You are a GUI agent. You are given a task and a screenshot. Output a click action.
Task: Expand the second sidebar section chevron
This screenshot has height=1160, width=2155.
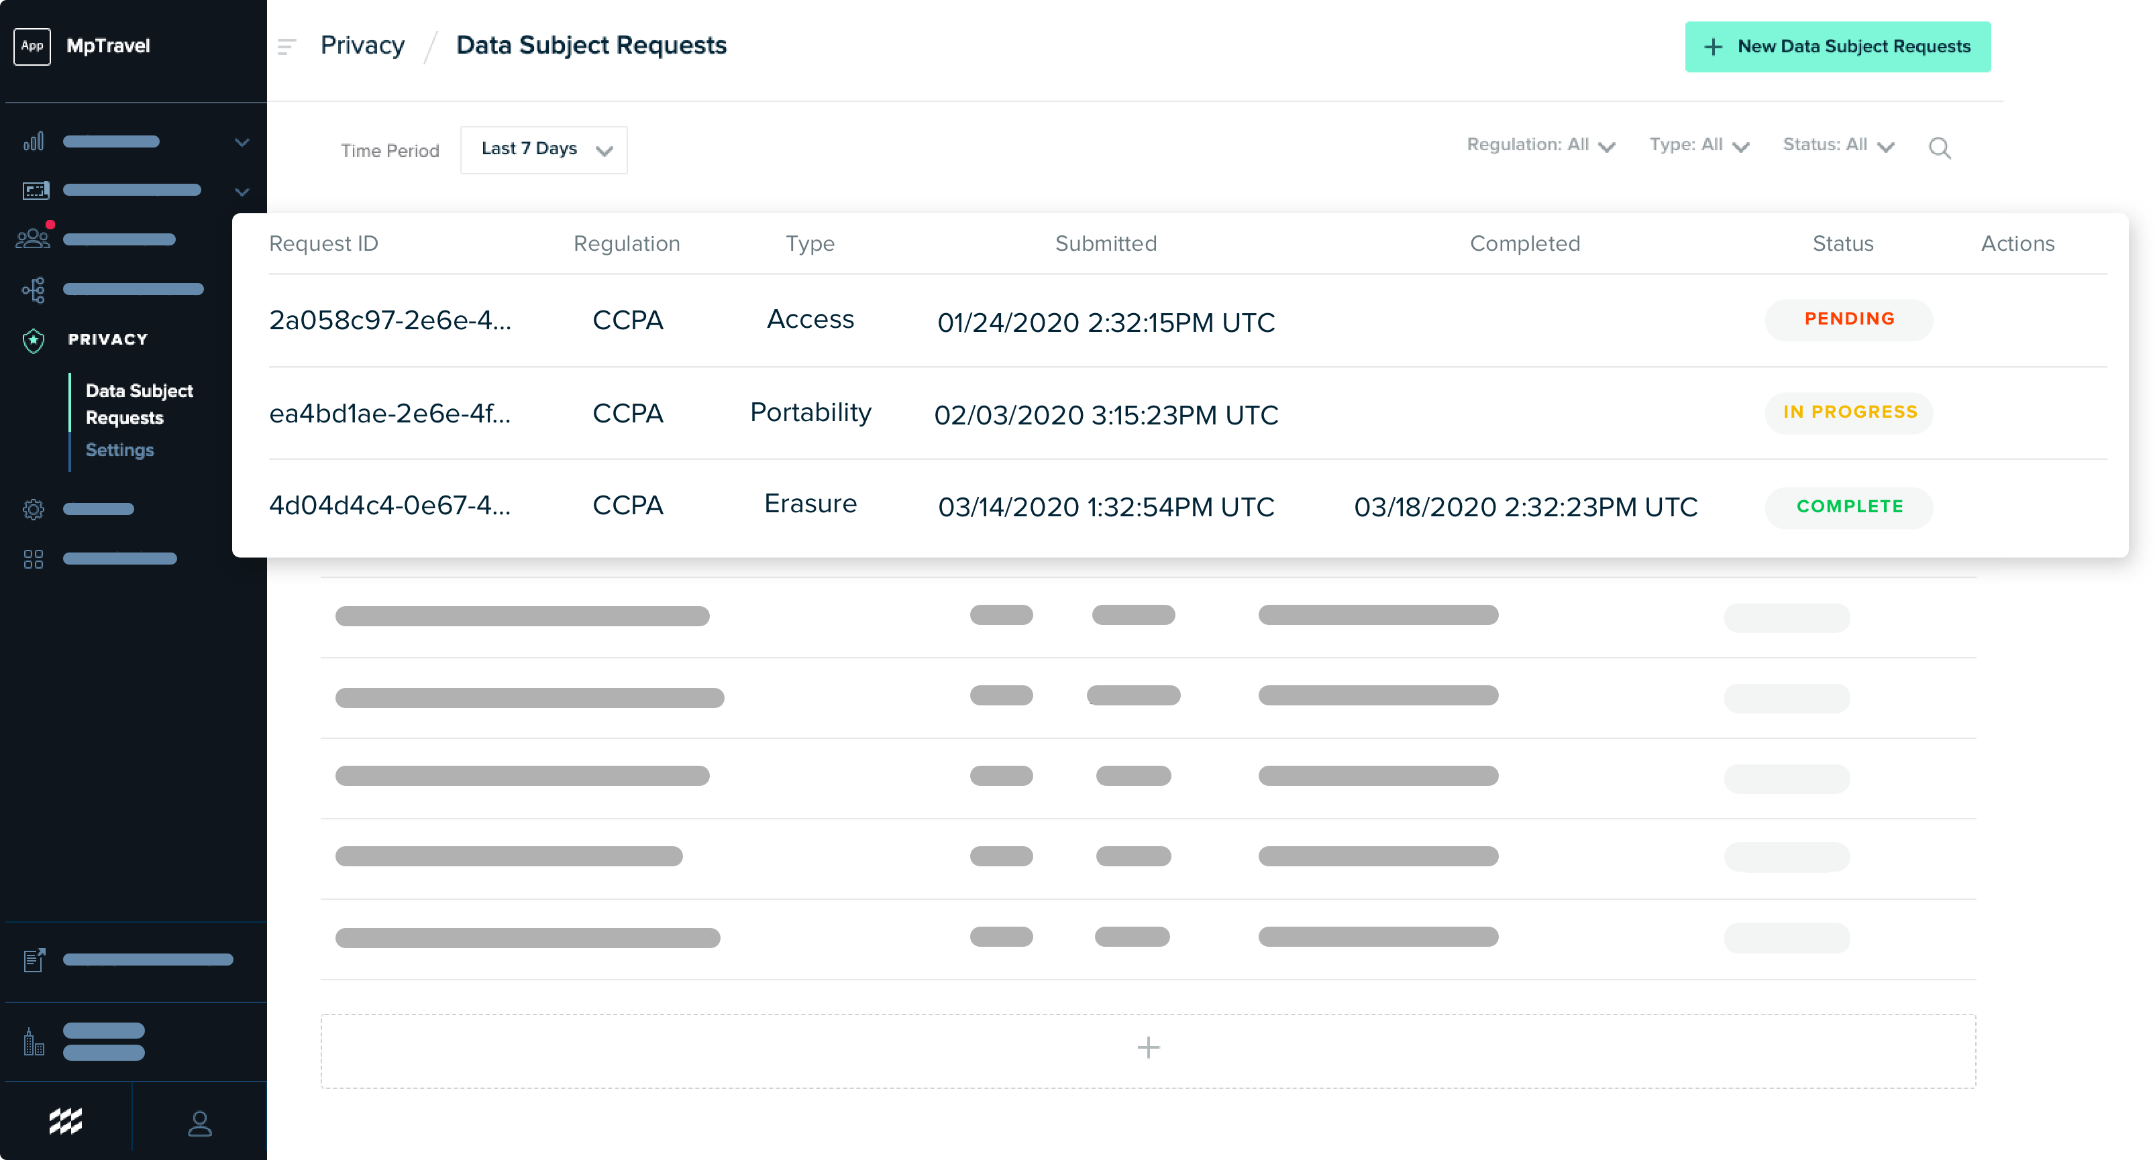(242, 192)
